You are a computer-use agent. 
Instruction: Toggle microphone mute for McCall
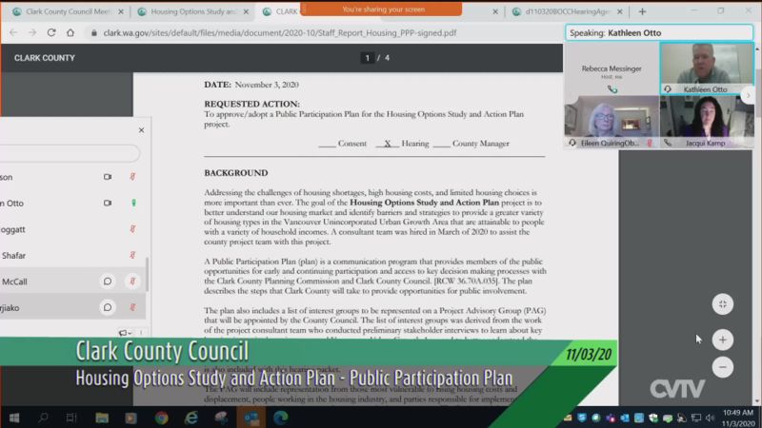133,282
